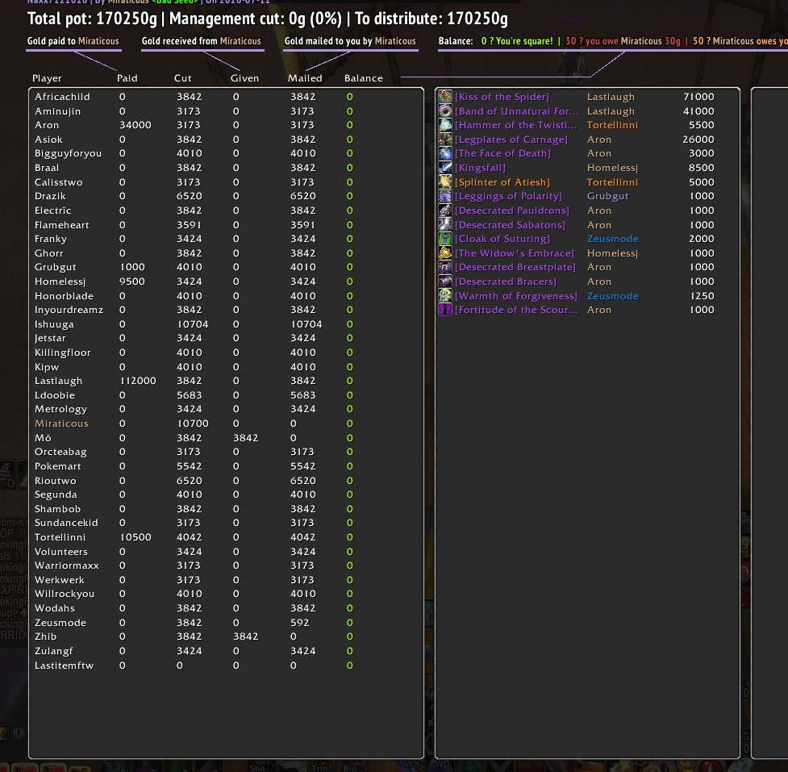Click The Widow's Embrace icon
This screenshot has width=788, height=772.
[445, 252]
